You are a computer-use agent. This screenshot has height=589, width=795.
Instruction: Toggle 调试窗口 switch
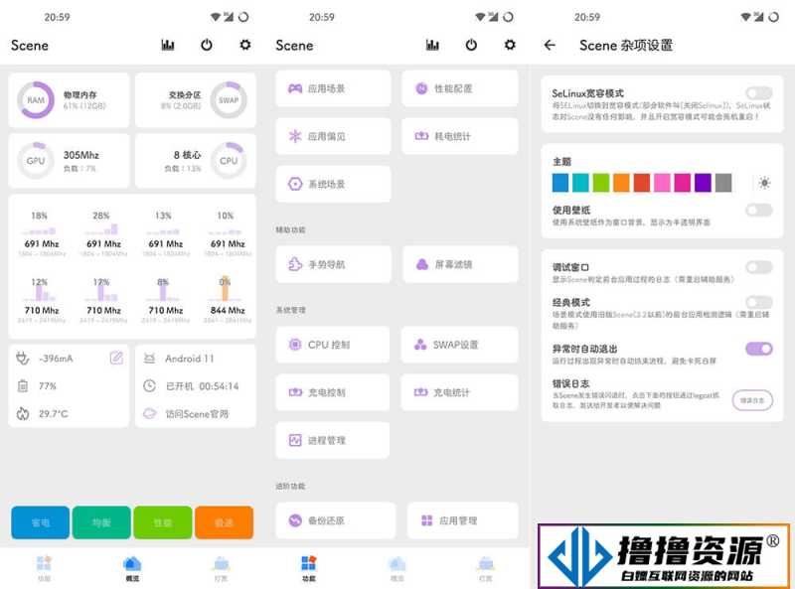click(x=759, y=267)
